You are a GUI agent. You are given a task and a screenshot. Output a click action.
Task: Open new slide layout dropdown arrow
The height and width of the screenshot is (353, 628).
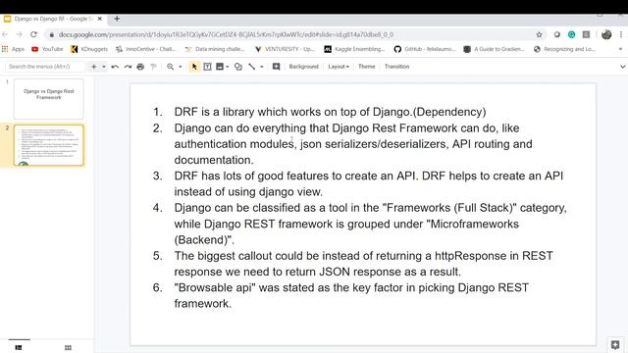pyautogui.click(x=104, y=67)
